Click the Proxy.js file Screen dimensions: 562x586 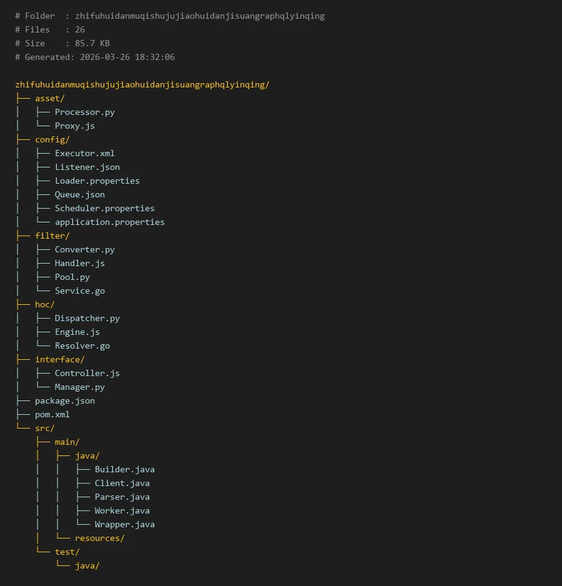coord(74,126)
